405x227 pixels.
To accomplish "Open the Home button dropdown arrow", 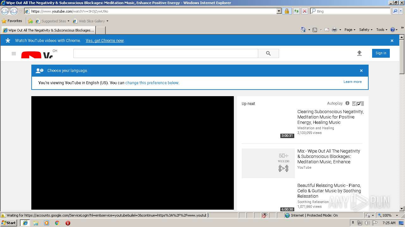I will [x=309, y=30].
